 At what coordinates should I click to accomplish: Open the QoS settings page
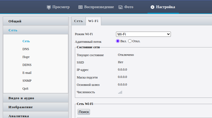[x=26, y=89]
